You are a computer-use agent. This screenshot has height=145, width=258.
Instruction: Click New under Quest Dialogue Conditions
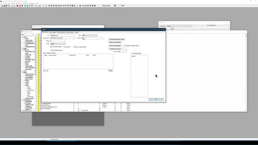click(x=111, y=70)
